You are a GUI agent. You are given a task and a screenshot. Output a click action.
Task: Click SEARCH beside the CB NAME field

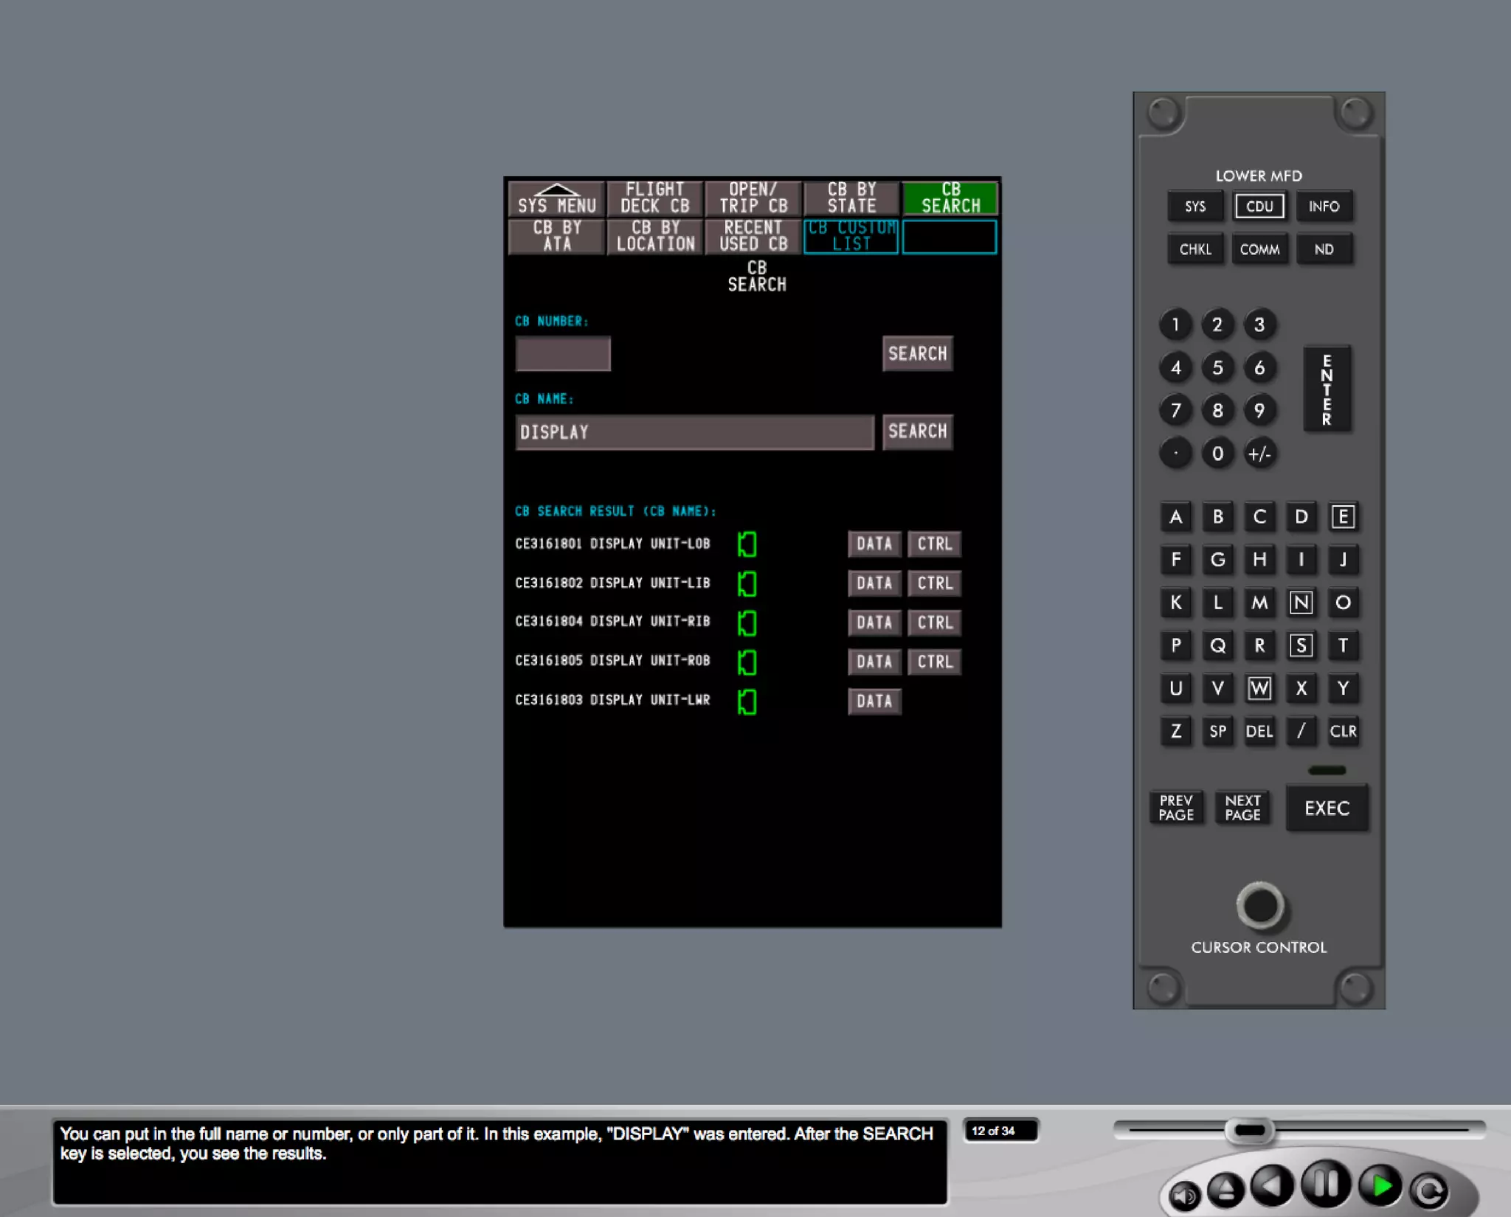[x=918, y=432]
